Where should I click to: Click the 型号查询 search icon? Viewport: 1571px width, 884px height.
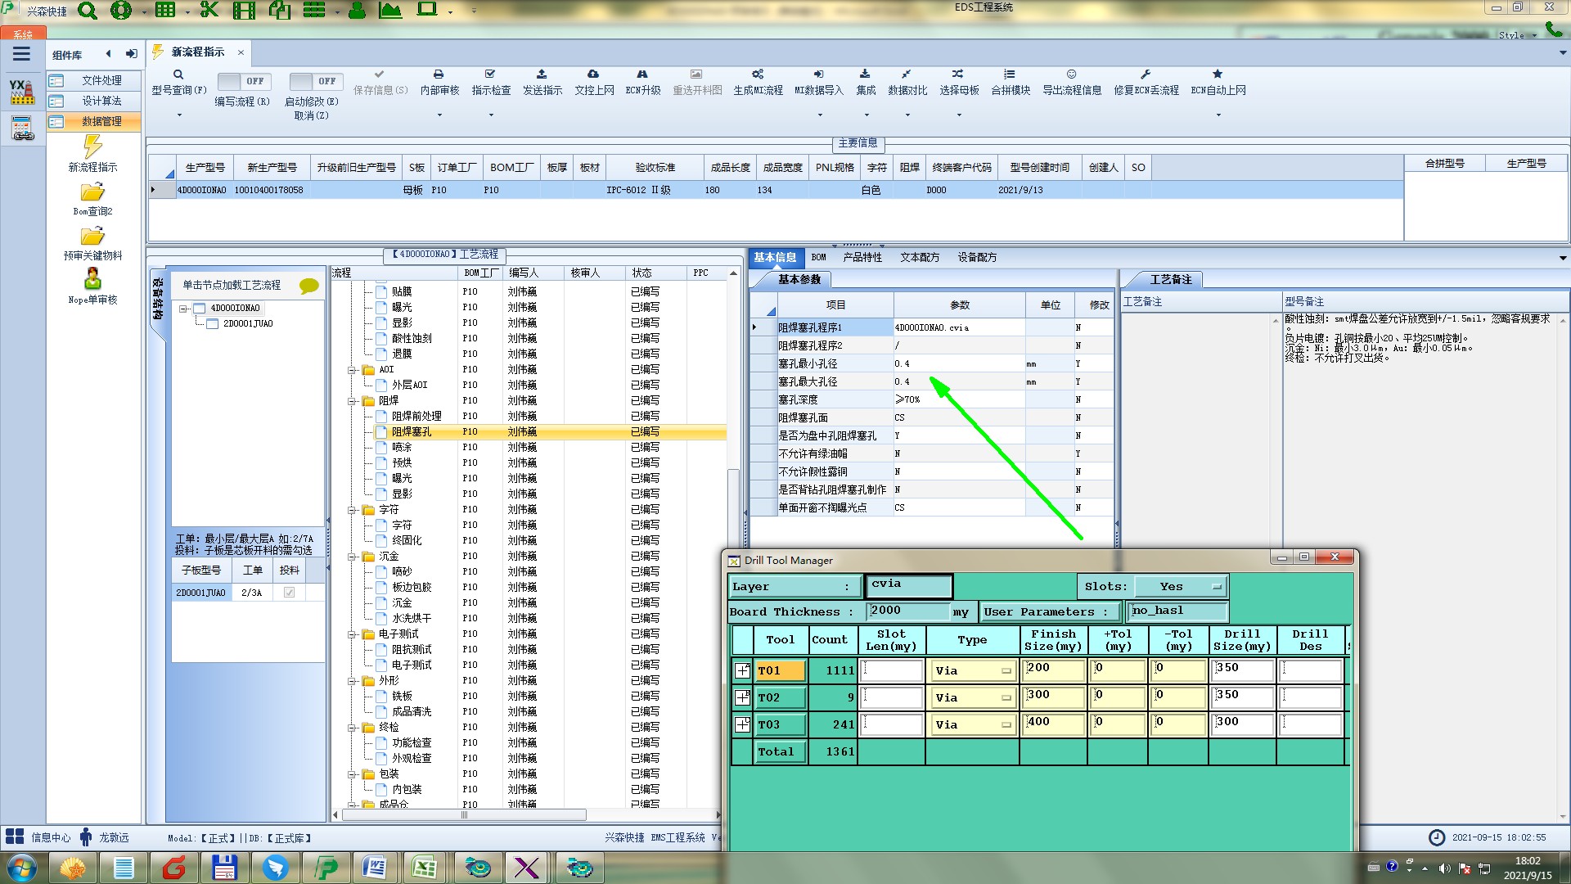tap(178, 74)
